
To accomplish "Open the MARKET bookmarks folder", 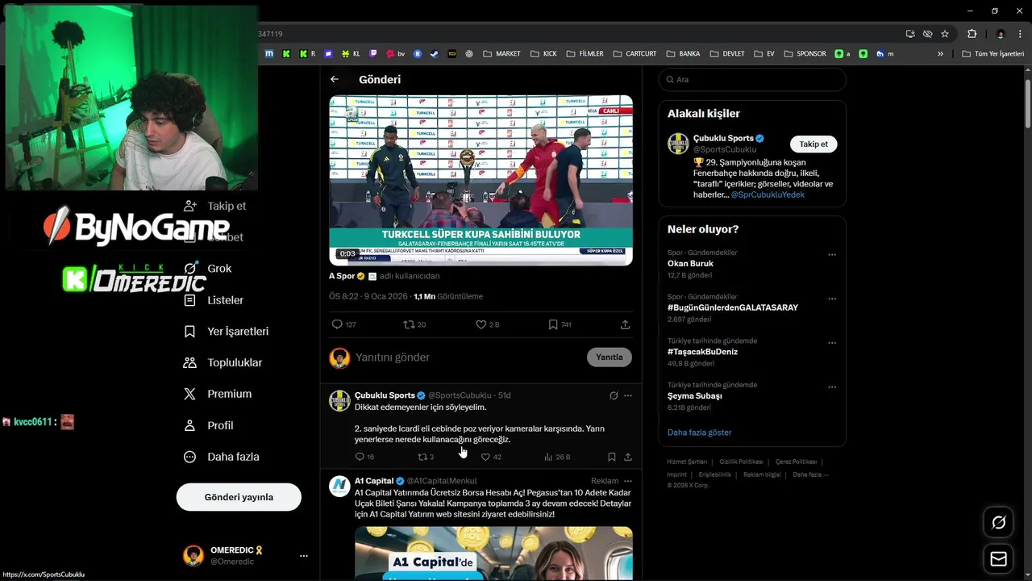I will pos(501,53).
